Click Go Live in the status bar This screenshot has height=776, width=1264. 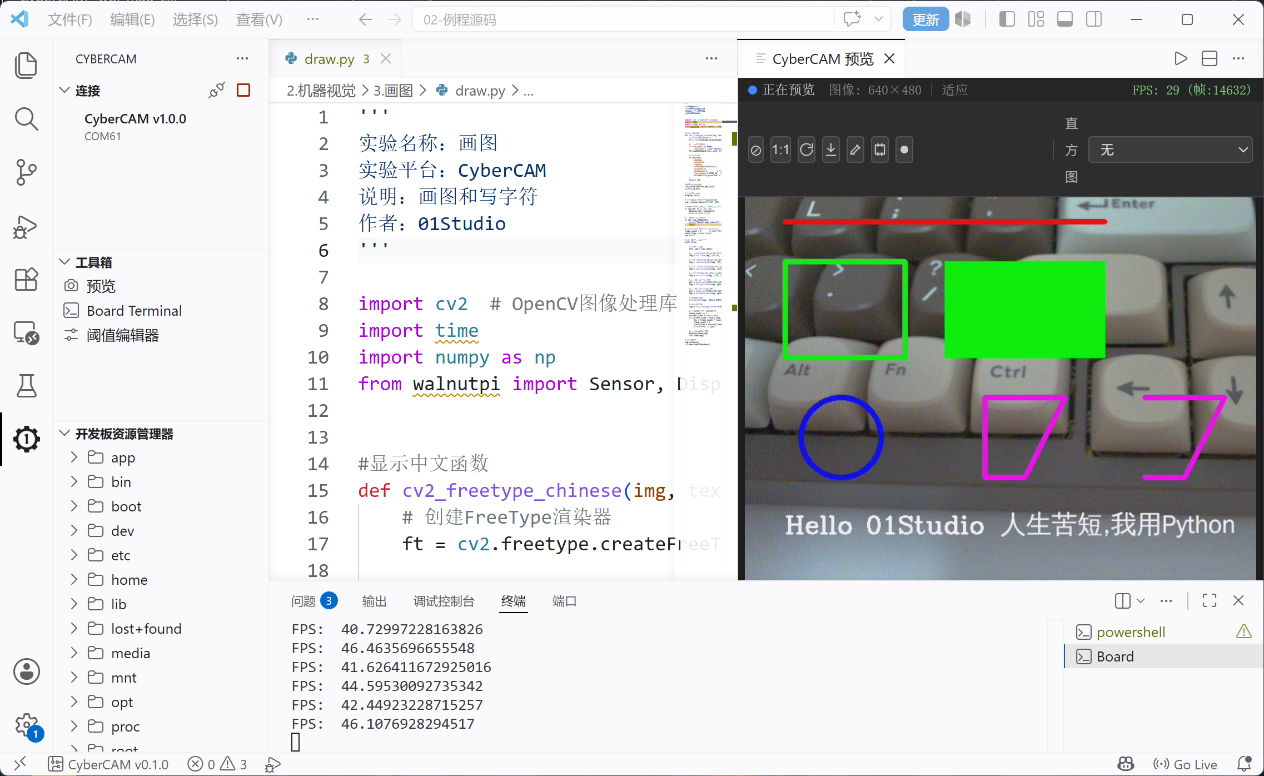1185,764
